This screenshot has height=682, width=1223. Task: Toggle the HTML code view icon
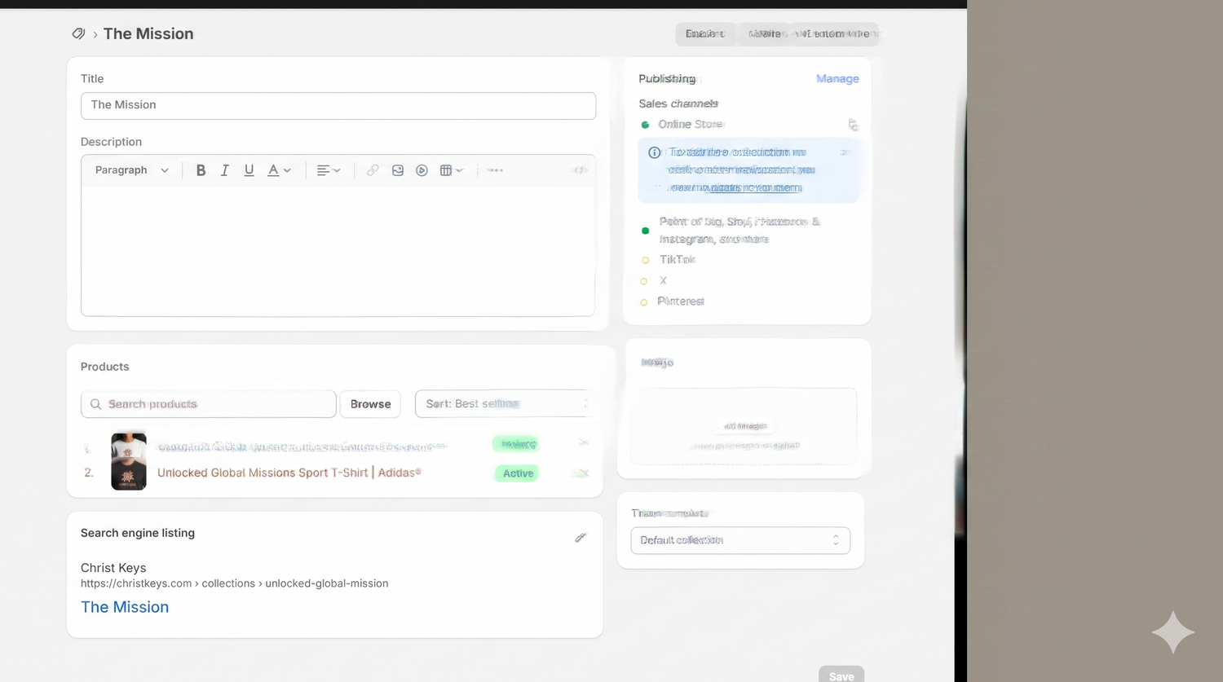point(581,170)
